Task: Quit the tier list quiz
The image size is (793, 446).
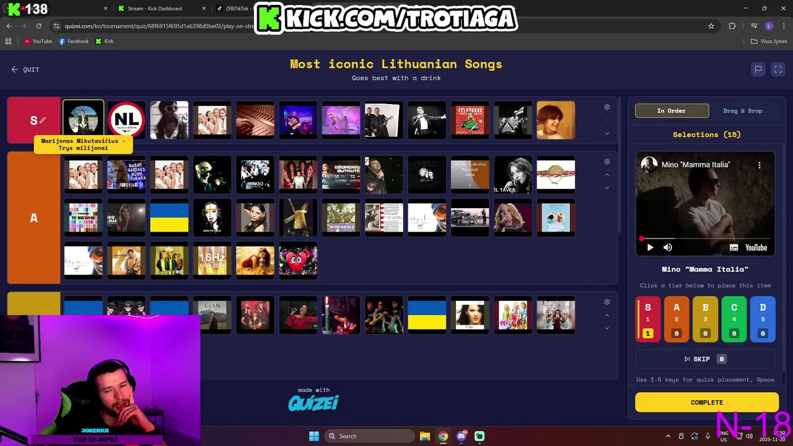Action: 25,69
